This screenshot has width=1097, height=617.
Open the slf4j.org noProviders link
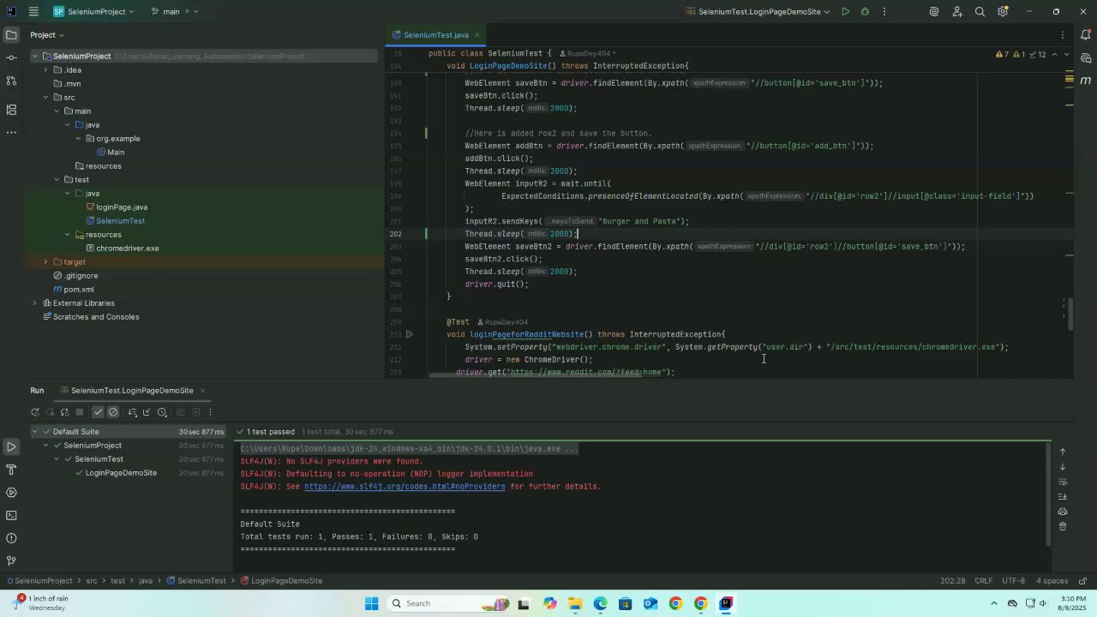405,487
